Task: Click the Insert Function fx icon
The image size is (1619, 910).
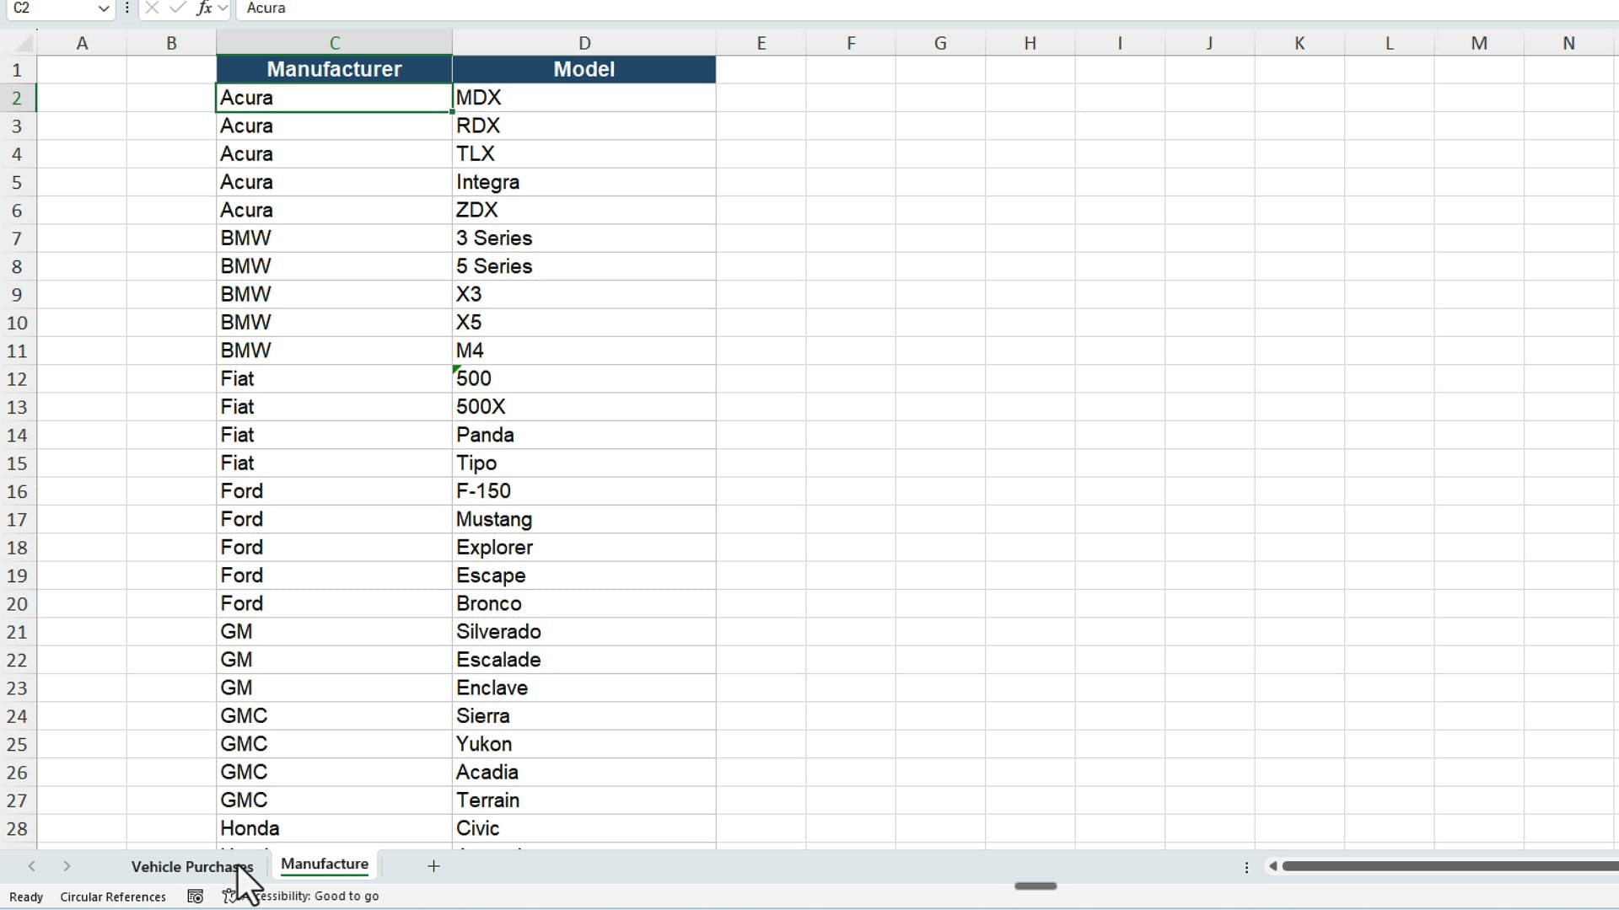Action: point(203,8)
